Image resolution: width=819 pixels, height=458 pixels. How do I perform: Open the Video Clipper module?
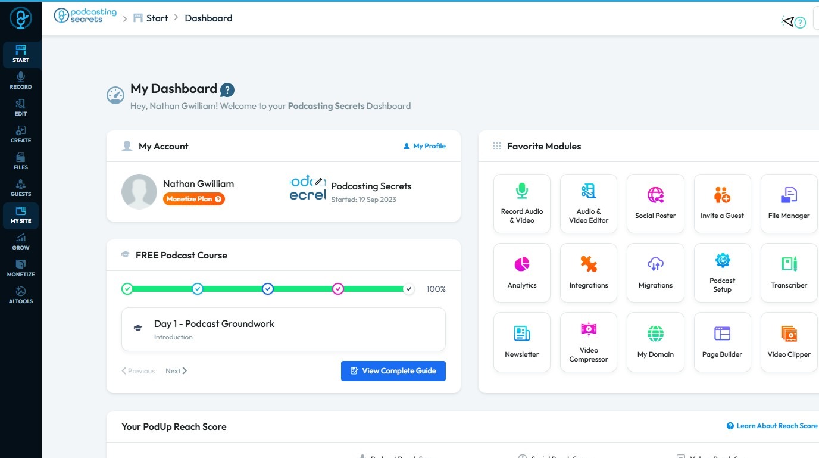(x=789, y=342)
